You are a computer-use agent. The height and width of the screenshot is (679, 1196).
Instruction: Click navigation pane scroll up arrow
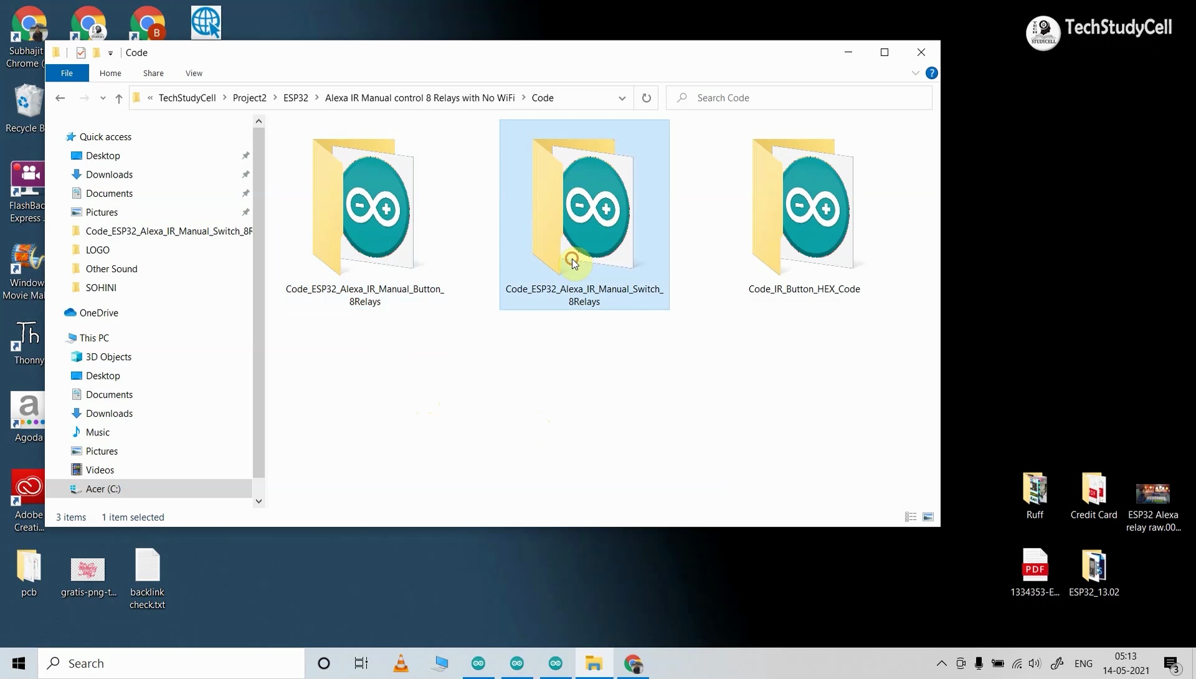point(259,121)
